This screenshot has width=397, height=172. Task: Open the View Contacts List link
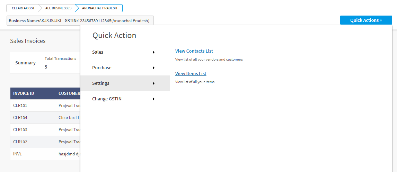194,51
